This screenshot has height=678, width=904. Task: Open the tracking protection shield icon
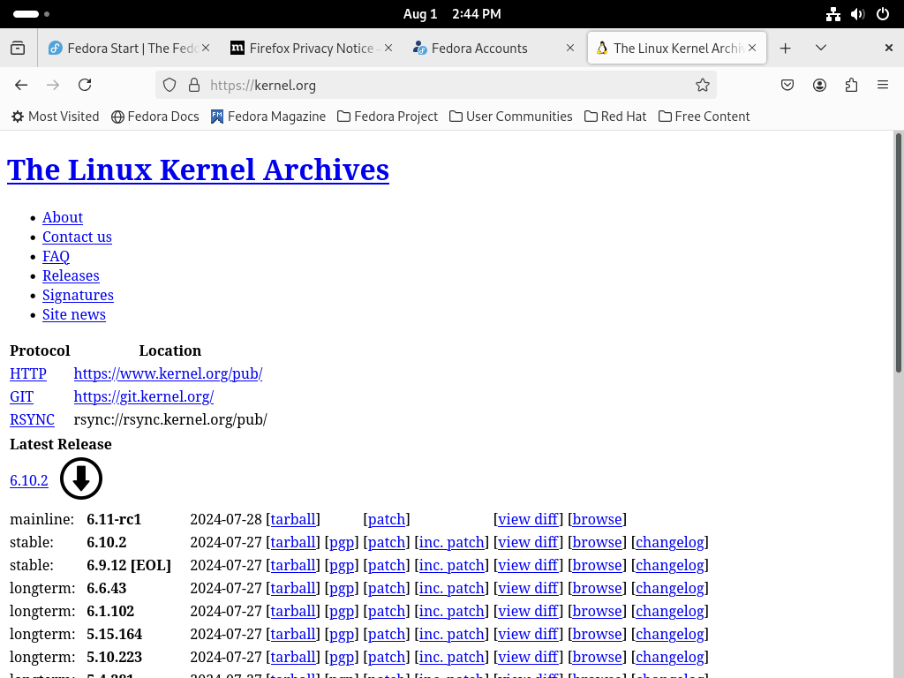tap(169, 86)
